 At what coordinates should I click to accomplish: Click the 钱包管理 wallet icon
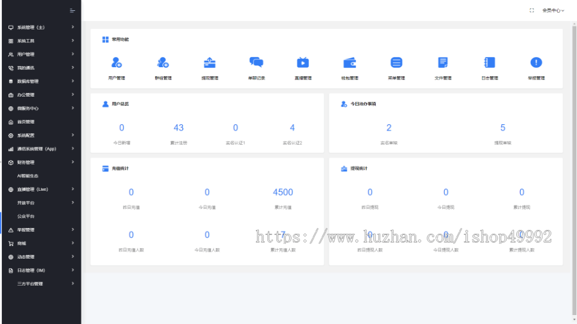point(349,63)
